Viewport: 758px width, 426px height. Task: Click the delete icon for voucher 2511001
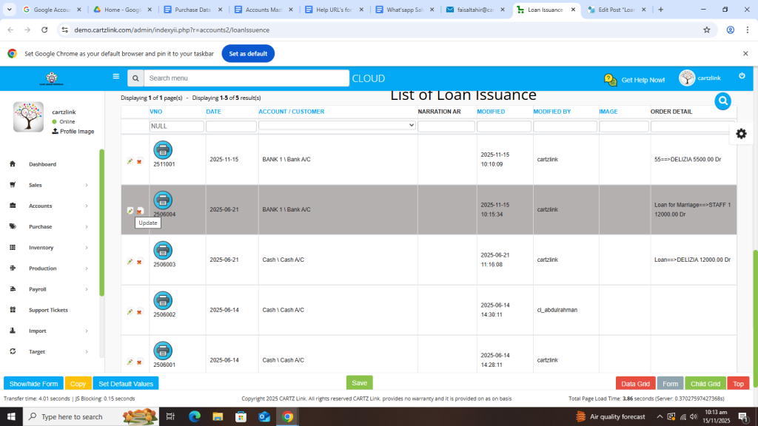(139, 161)
